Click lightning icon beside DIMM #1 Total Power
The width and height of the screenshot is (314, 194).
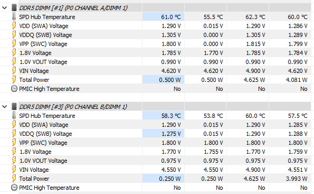[14, 80]
